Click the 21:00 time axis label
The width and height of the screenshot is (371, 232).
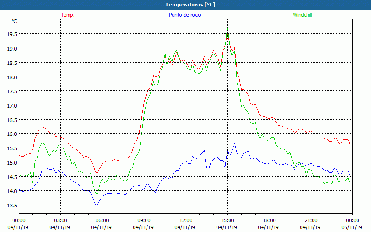pos(311,221)
